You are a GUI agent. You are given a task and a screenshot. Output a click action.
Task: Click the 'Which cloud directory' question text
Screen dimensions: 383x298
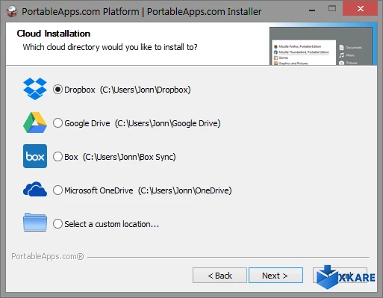coord(110,47)
